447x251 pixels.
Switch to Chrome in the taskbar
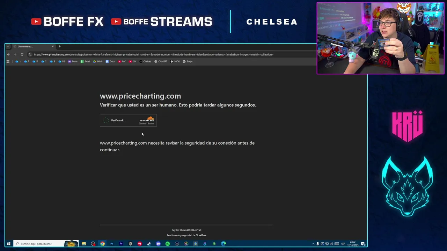pos(102,244)
